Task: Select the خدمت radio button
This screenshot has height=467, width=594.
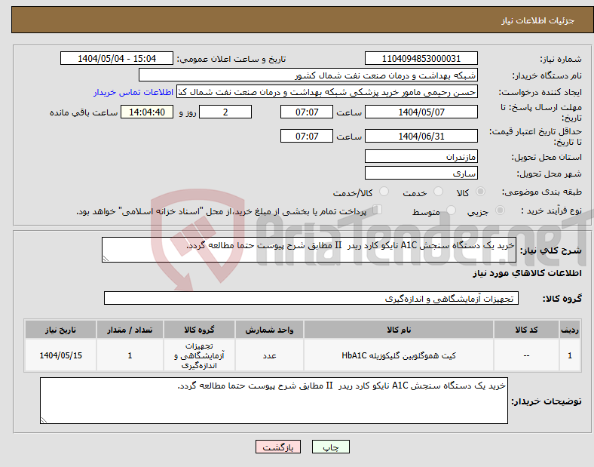Action: (x=438, y=192)
